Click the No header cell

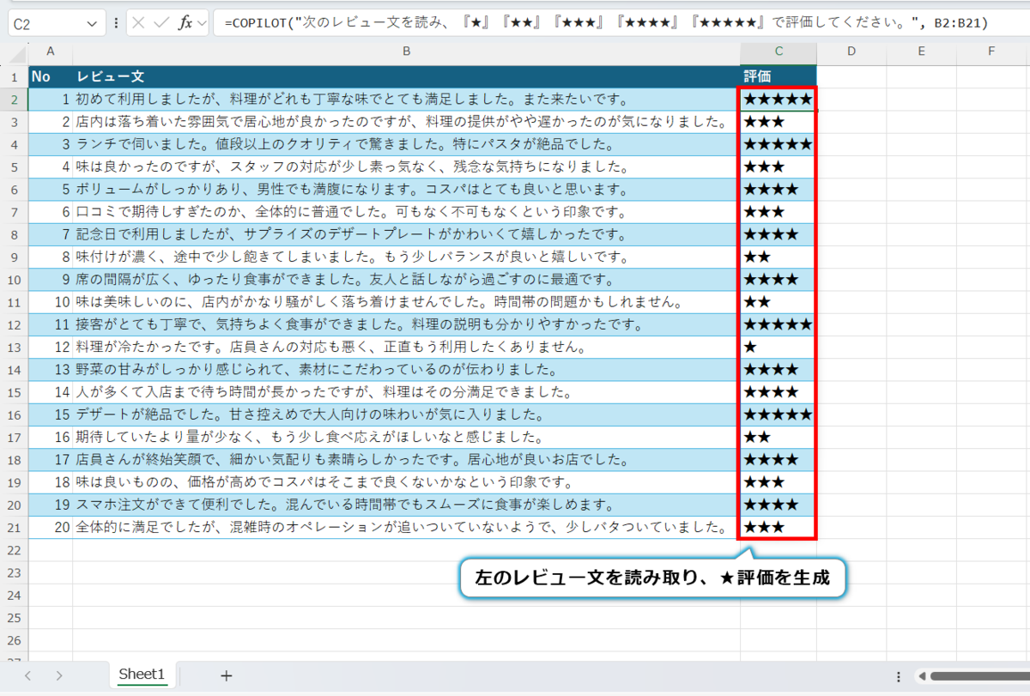(51, 76)
